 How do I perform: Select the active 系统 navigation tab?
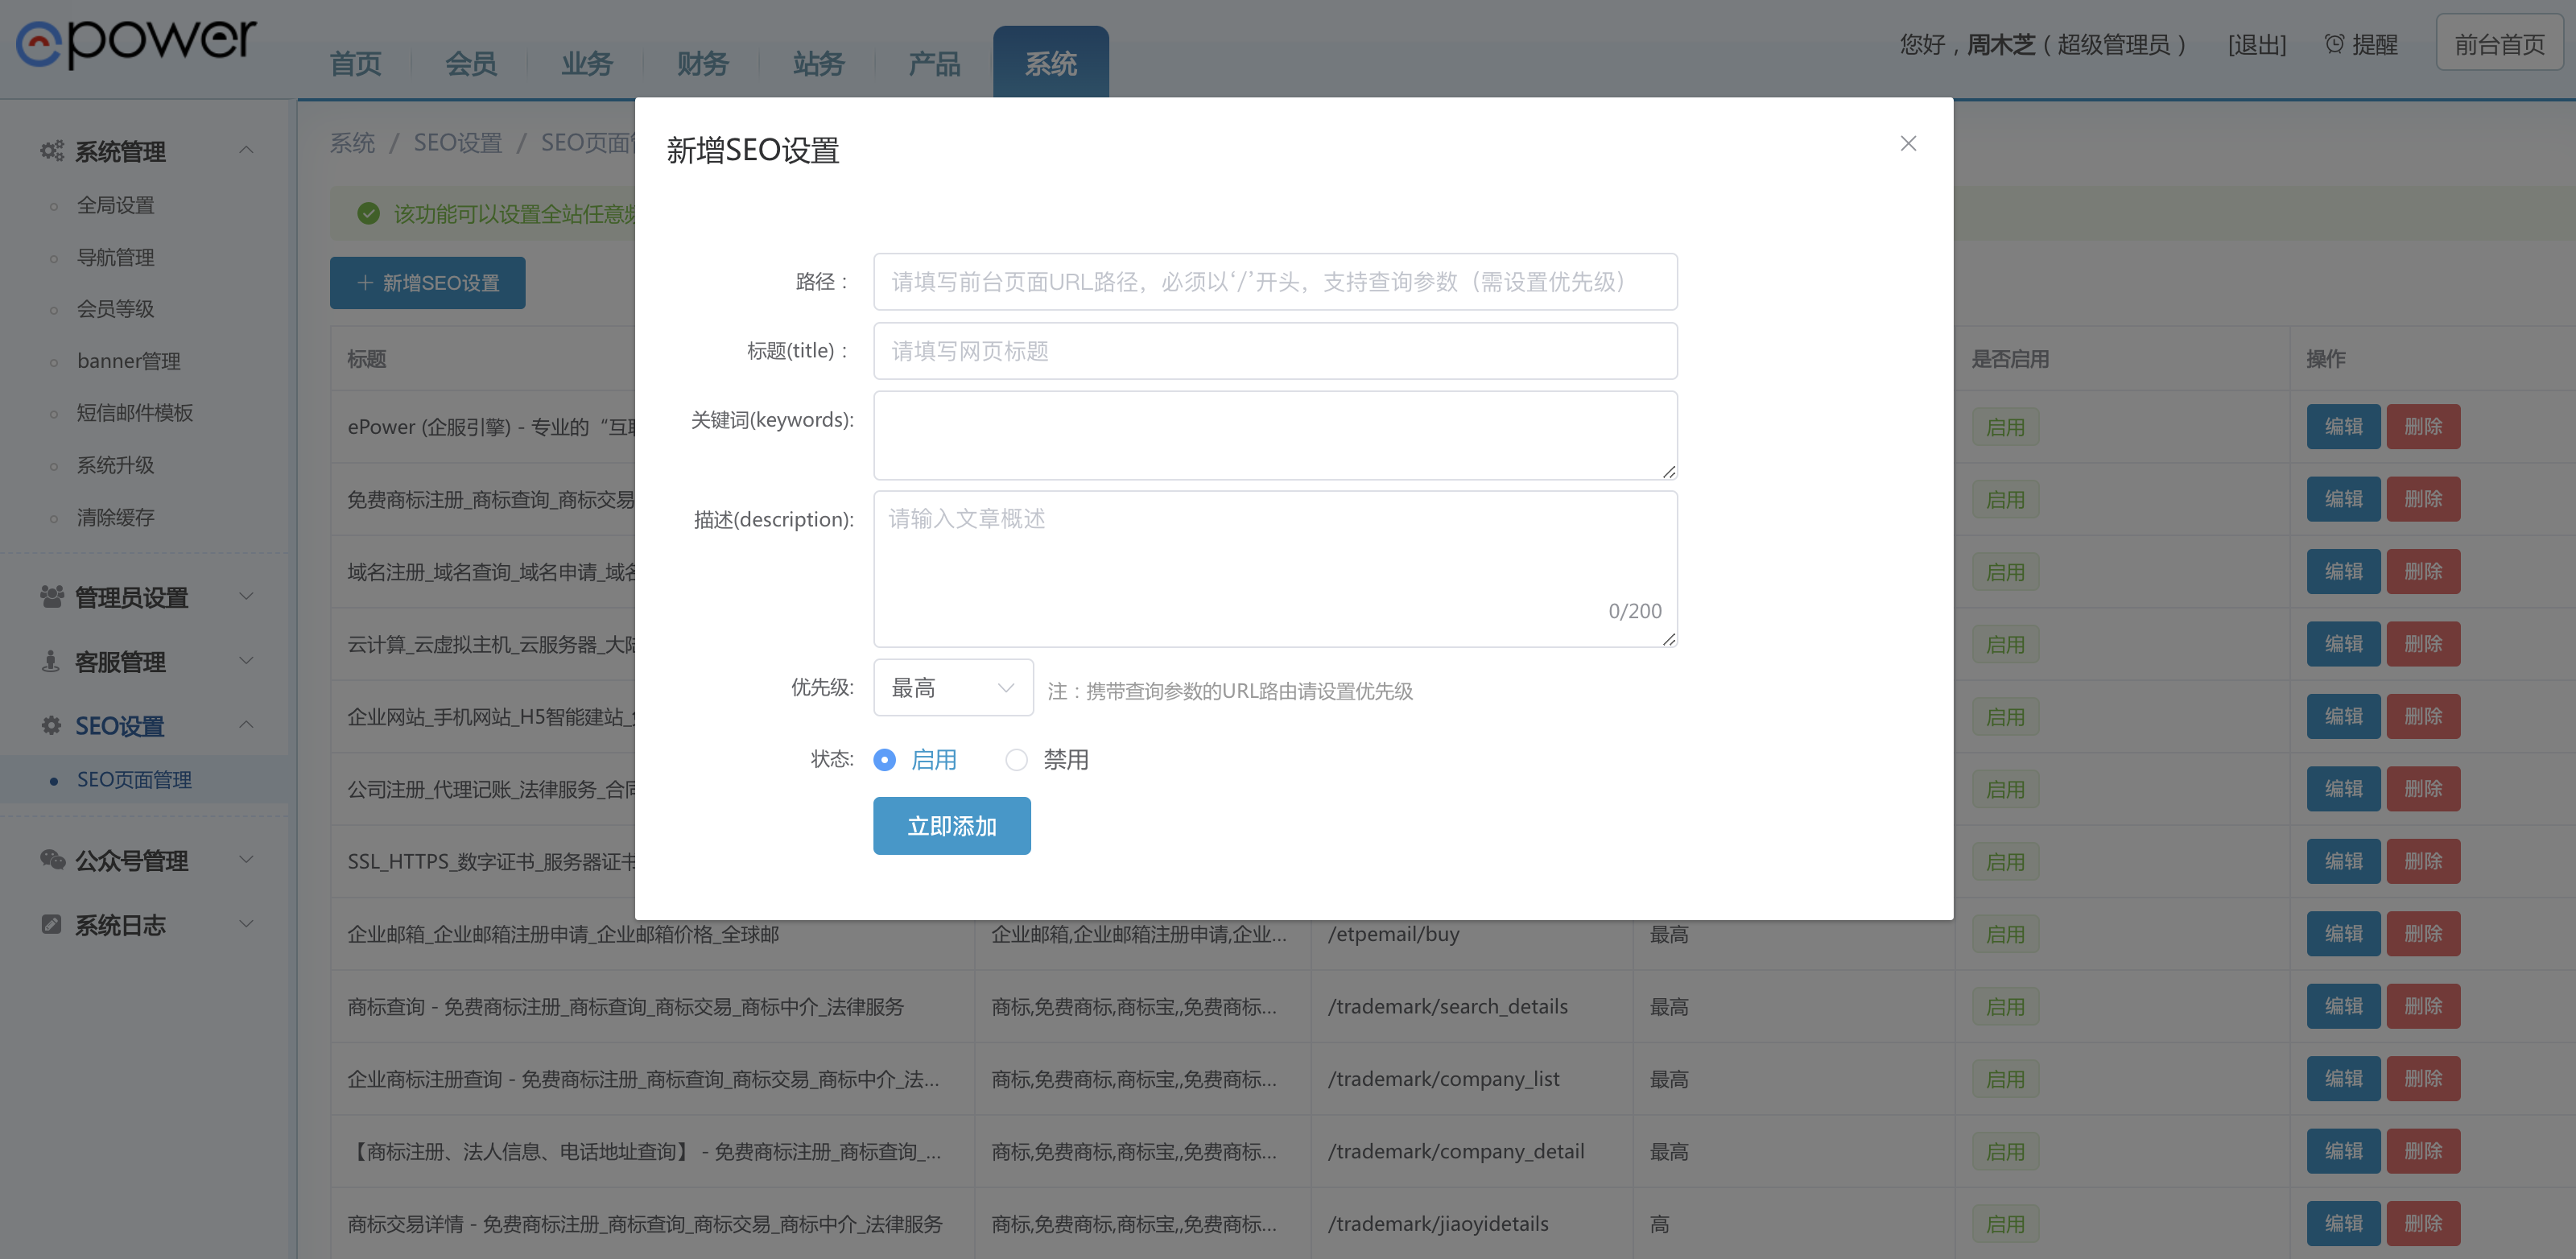click(x=1051, y=62)
